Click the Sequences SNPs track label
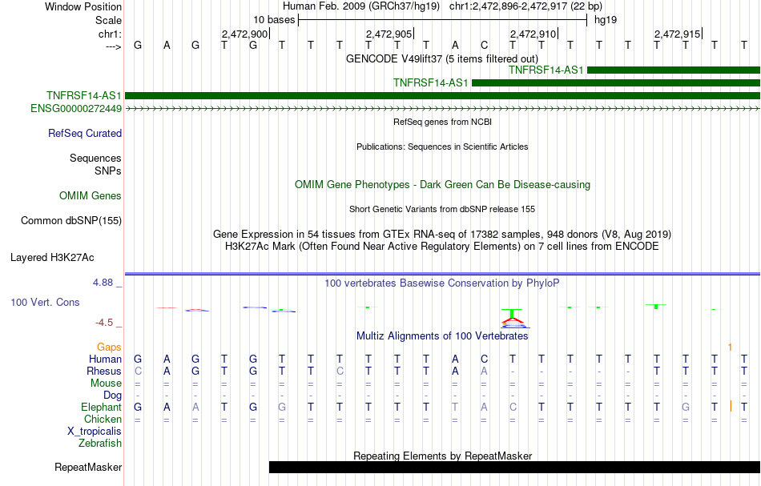 pos(95,164)
